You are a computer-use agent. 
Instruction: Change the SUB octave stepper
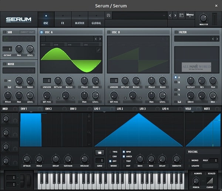coord(7,49)
